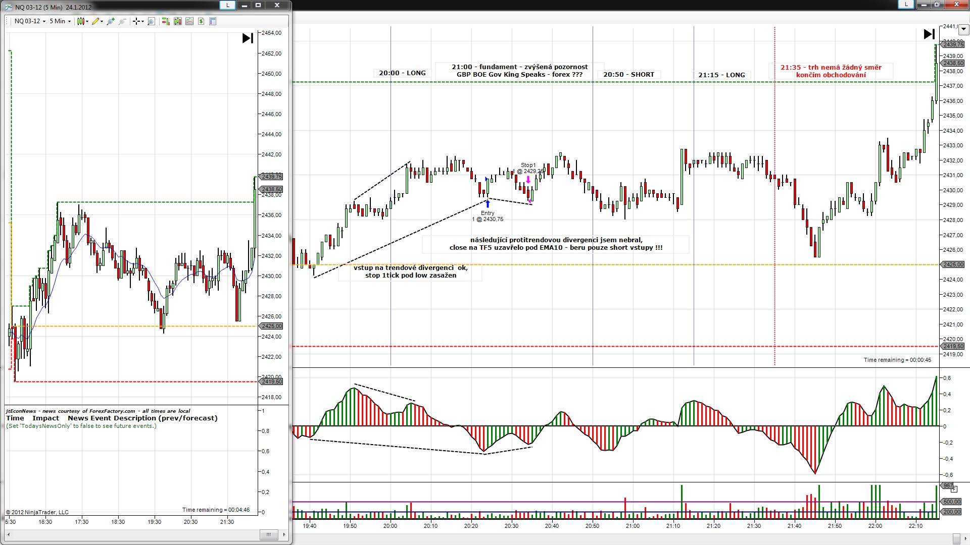Click the crosshair cursor tool icon
This screenshot has width=970, height=545.
(136, 21)
